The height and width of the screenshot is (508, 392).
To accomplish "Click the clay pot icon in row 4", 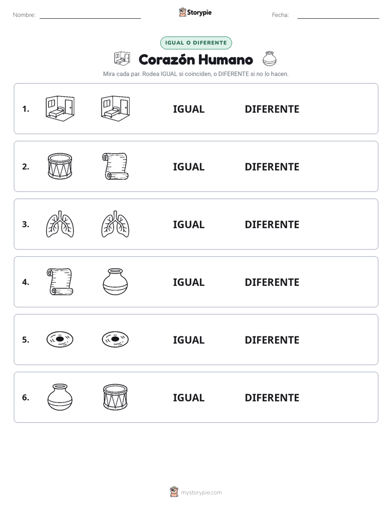I will [115, 281].
